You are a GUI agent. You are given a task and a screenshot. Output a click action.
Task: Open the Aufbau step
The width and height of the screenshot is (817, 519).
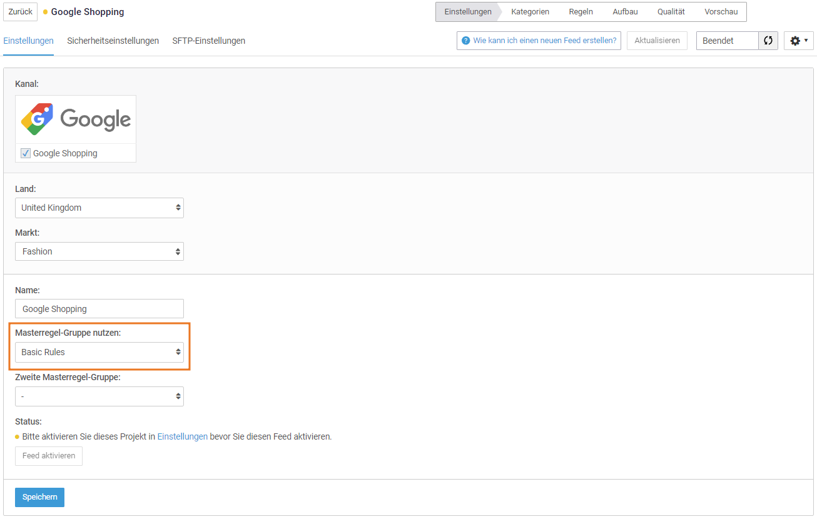click(625, 12)
